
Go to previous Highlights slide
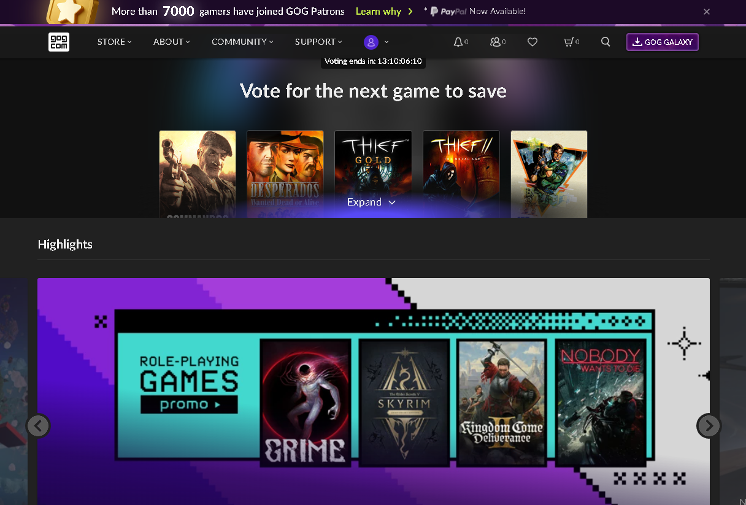click(x=38, y=425)
